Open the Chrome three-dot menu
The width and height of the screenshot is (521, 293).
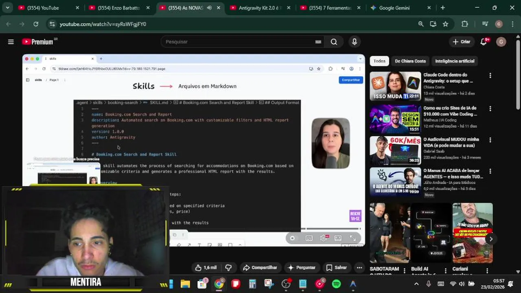[x=512, y=24]
